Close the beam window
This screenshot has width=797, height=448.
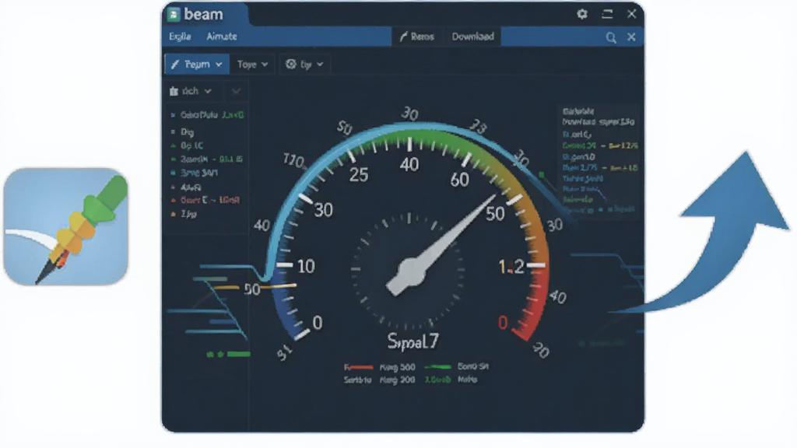pyautogui.click(x=631, y=14)
